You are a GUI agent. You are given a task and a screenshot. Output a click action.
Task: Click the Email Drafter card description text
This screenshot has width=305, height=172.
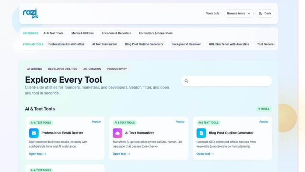coord(58,144)
